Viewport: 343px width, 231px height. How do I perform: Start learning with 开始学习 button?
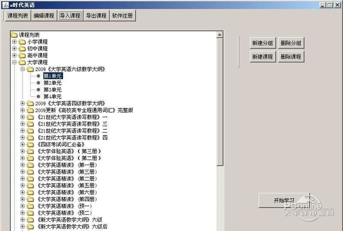point(284,200)
